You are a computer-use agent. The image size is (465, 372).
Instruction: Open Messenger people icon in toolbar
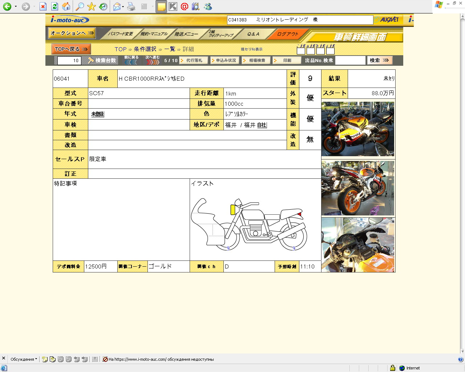(x=208, y=7)
